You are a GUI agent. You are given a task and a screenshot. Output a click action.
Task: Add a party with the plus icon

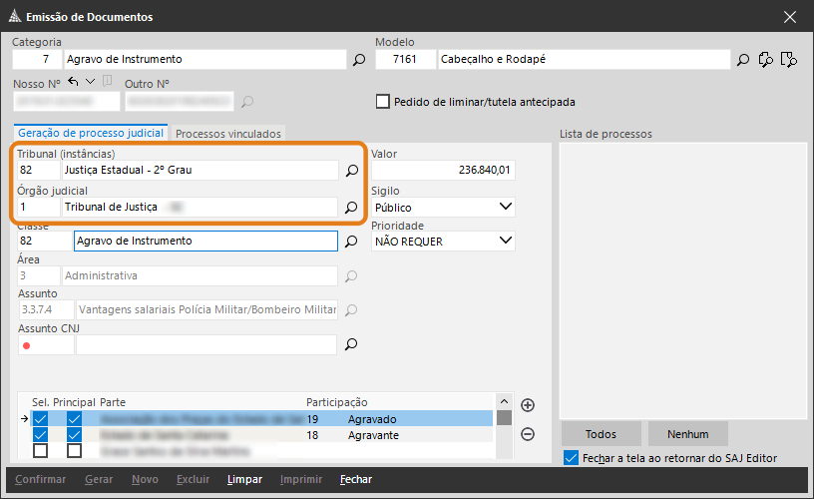coord(528,405)
